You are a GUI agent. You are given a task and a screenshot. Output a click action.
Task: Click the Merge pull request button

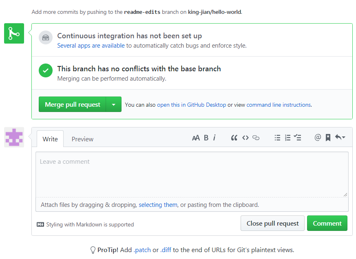[73, 105]
